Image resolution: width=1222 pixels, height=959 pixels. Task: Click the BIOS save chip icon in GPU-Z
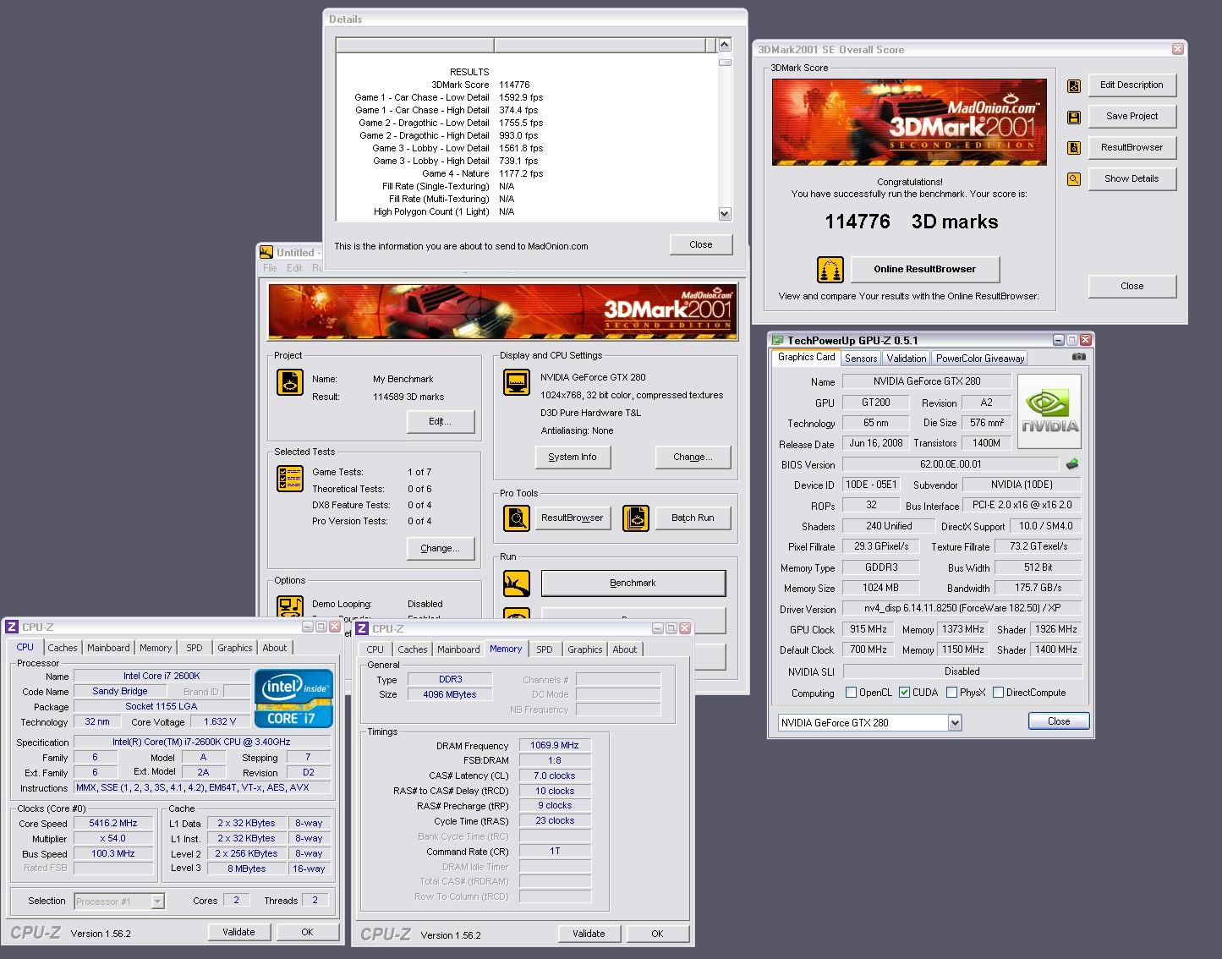click(x=1072, y=464)
